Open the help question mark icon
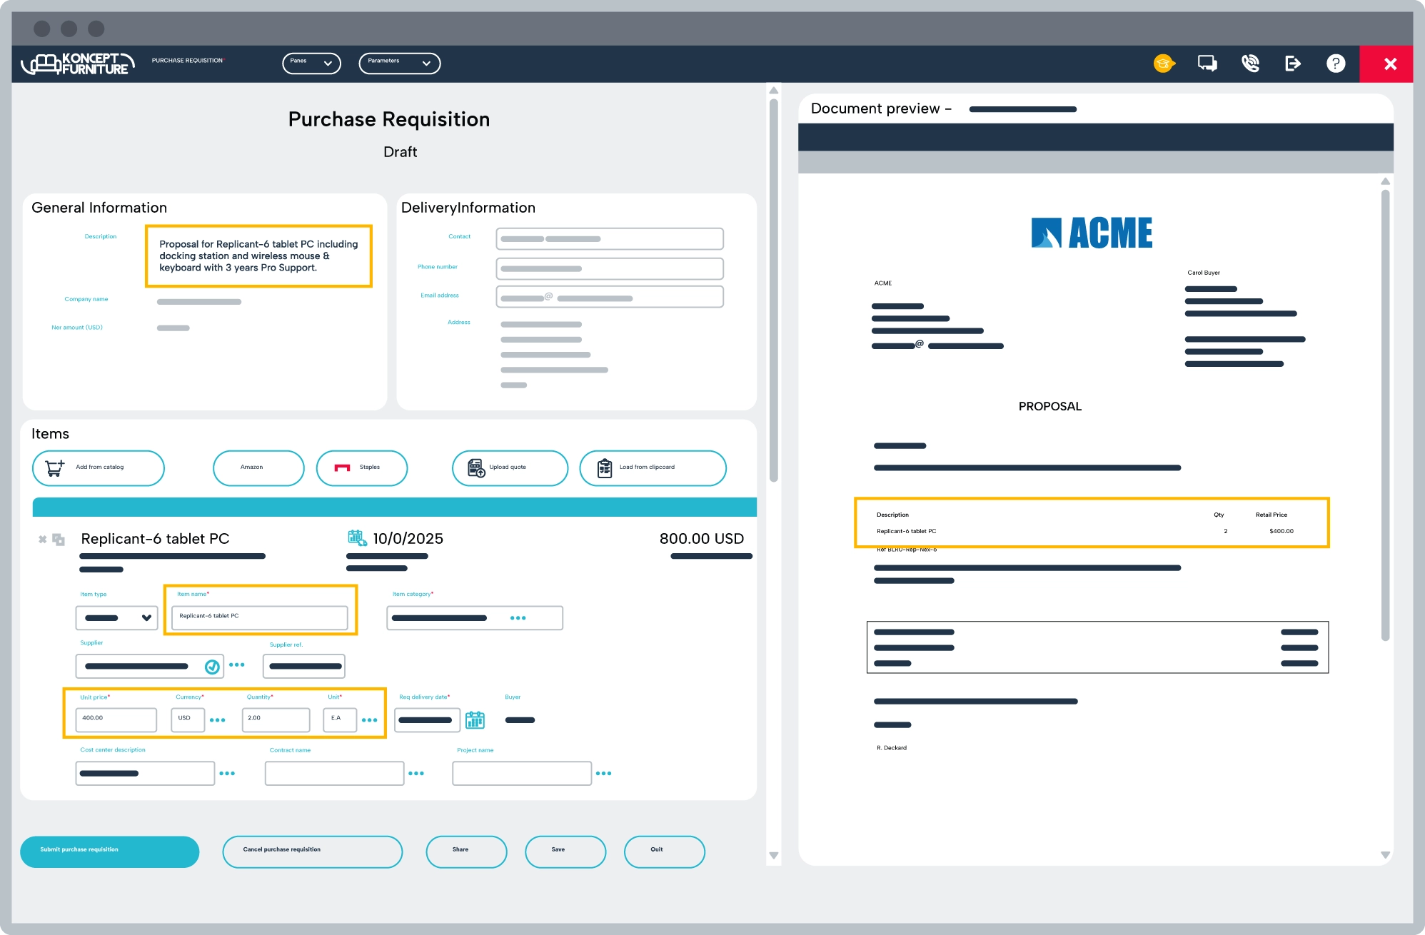1425x935 pixels. click(1336, 64)
